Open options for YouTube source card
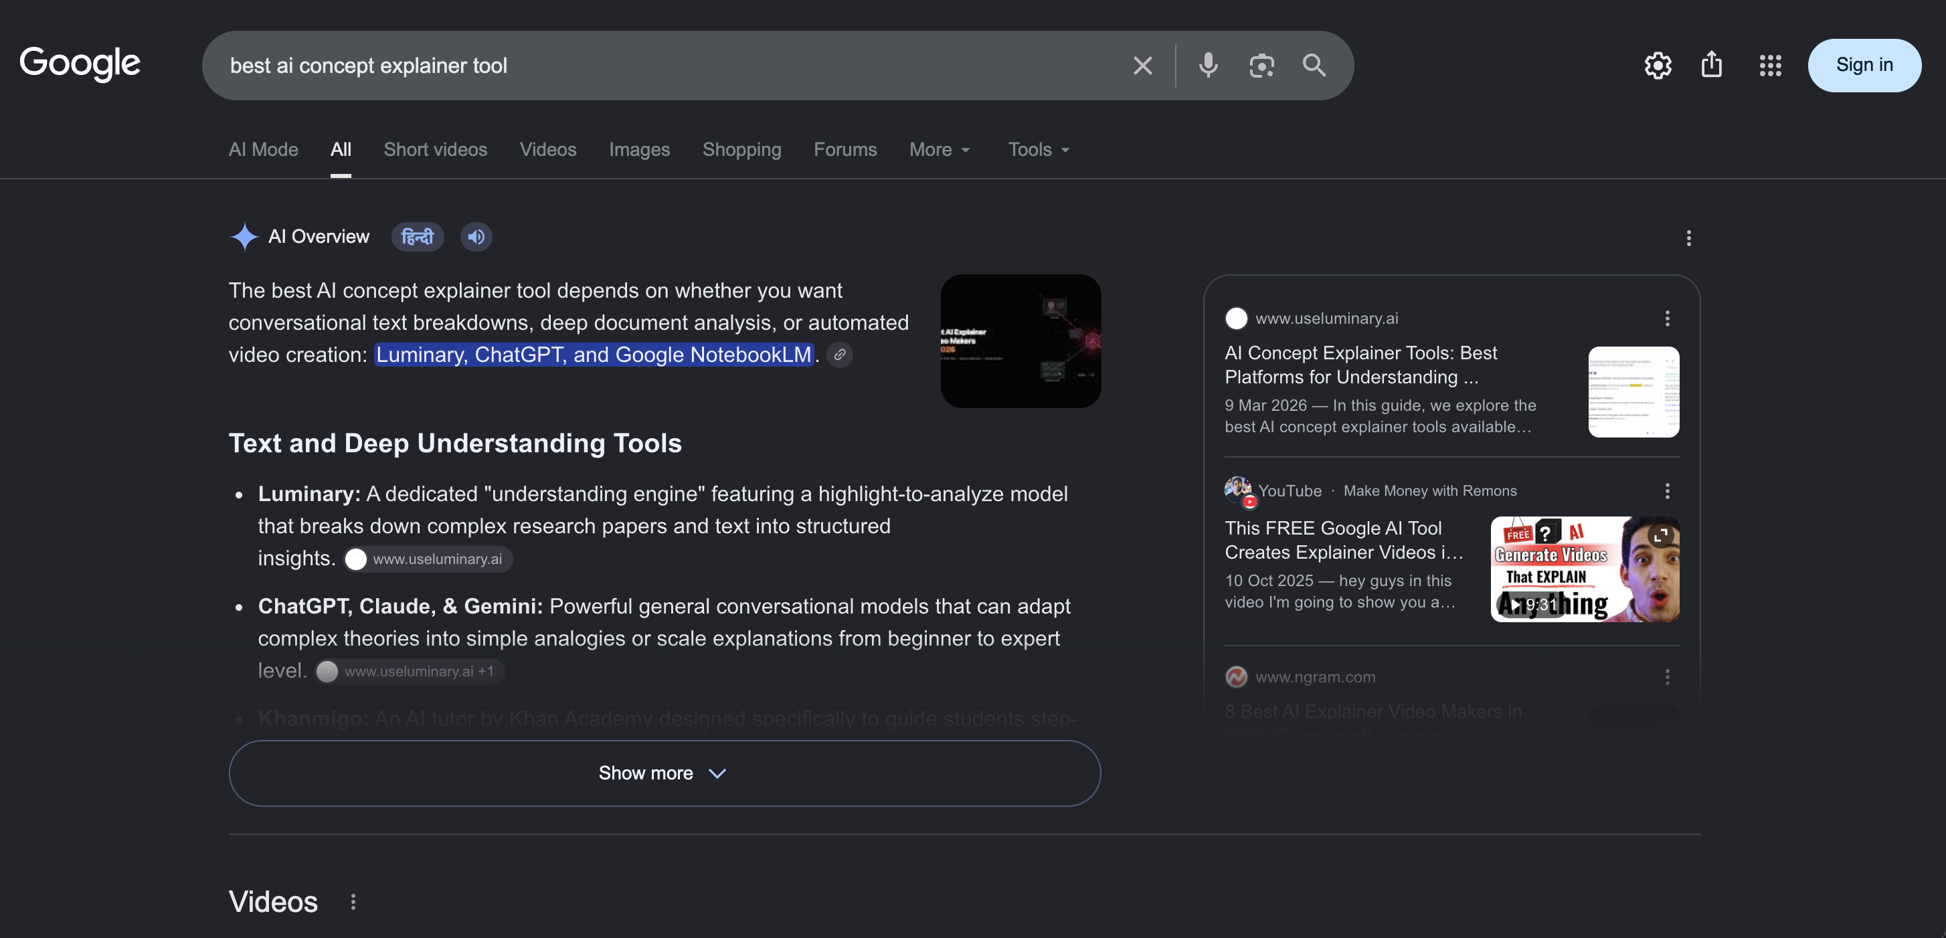 (x=1666, y=492)
